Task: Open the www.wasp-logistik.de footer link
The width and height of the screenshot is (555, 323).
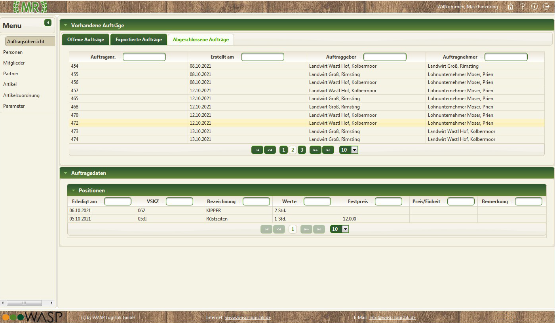Action: click(248, 317)
